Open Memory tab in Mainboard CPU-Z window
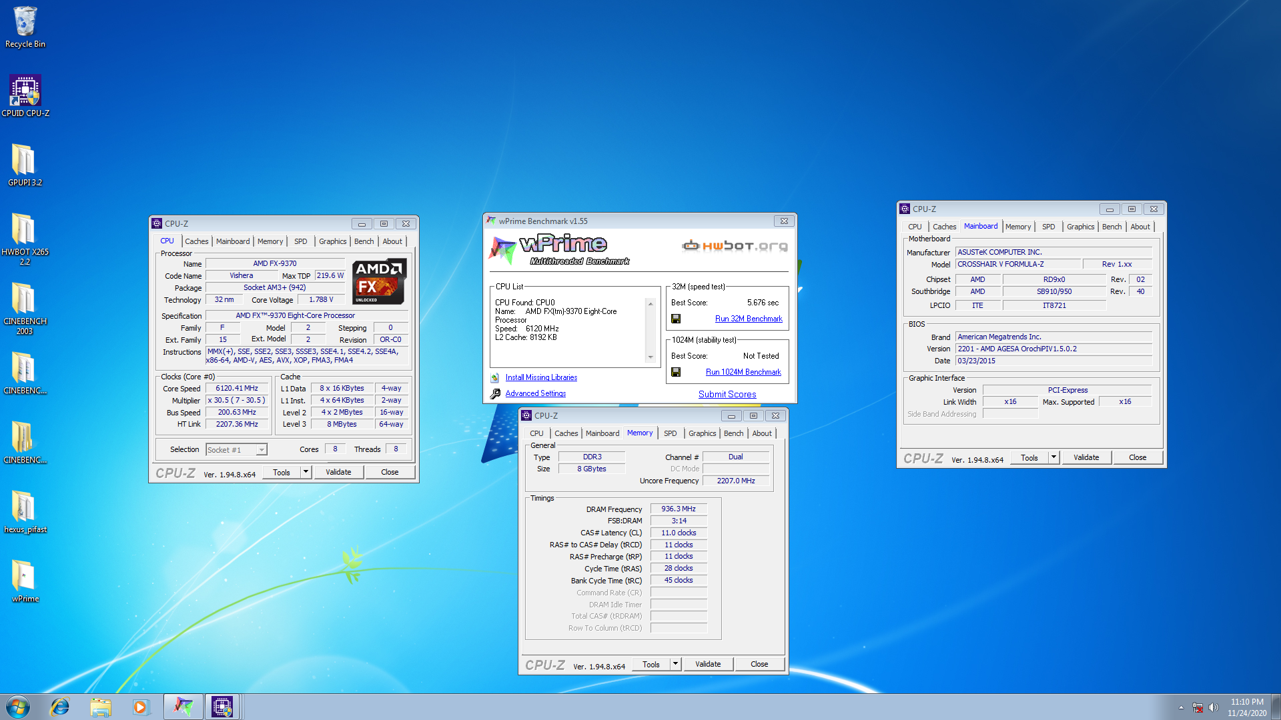 coord(1018,227)
